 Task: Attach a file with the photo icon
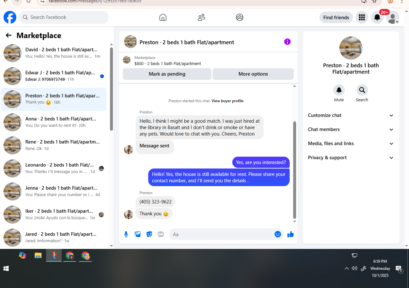[x=138, y=234]
